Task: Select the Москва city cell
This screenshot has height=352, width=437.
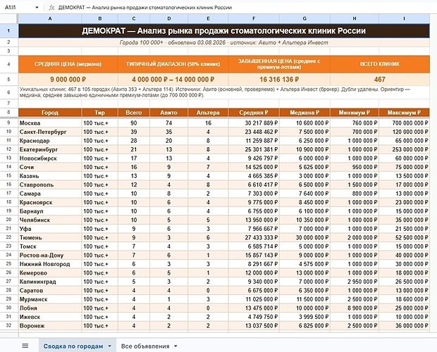Action: tap(50, 123)
